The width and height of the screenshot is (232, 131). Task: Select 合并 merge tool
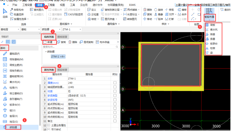(182, 14)
